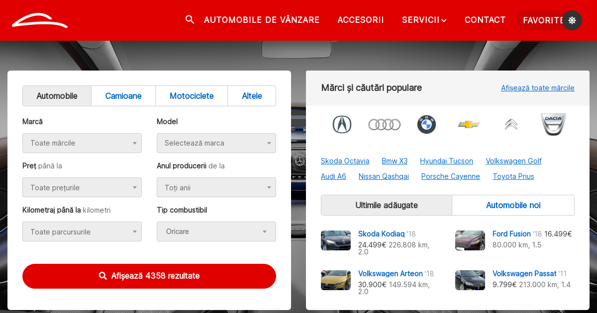Screen dimensions: 597x313
Task: Switch to the Camioane tab
Action: 123,95
